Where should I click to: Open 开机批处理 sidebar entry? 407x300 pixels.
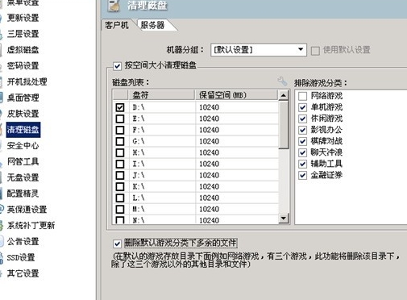(27, 81)
